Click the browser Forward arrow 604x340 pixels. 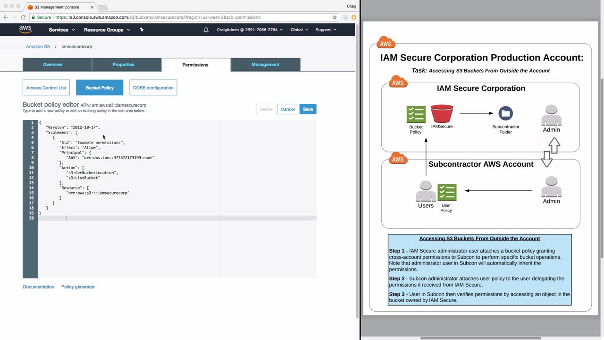[x=14, y=17]
